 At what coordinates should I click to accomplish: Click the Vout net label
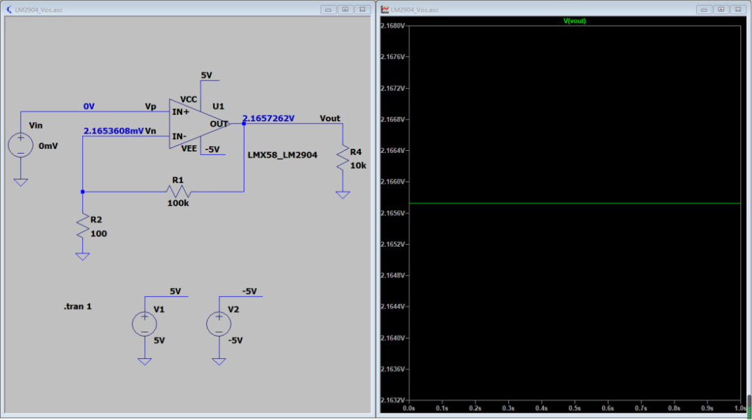[x=330, y=118]
